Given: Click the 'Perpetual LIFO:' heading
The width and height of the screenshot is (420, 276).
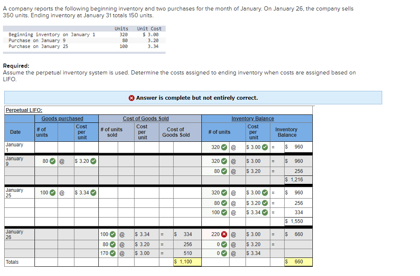Looking at the screenshot, I should pos(24,110).
